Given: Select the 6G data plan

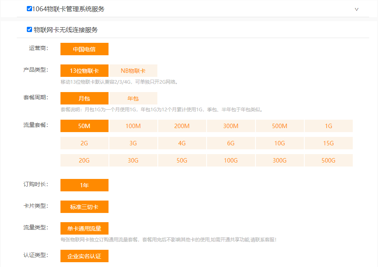Looking at the screenshot, I should (x=231, y=143).
